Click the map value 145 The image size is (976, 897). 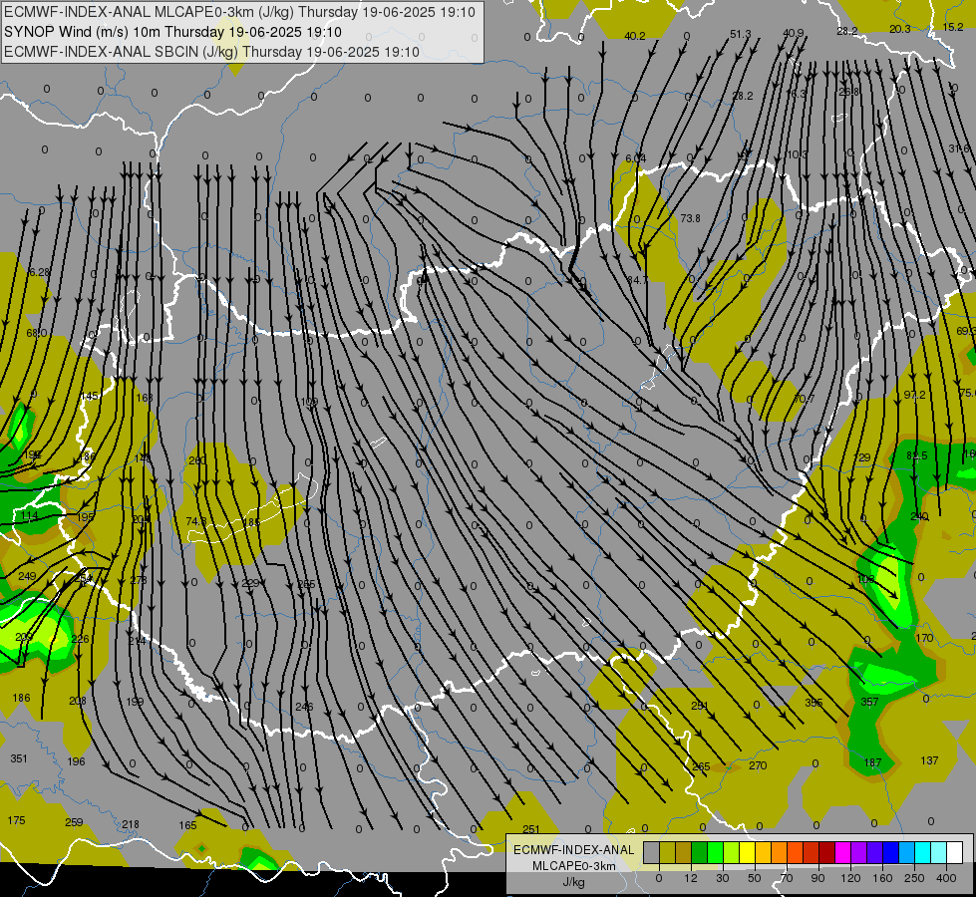[x=90, y=396]
